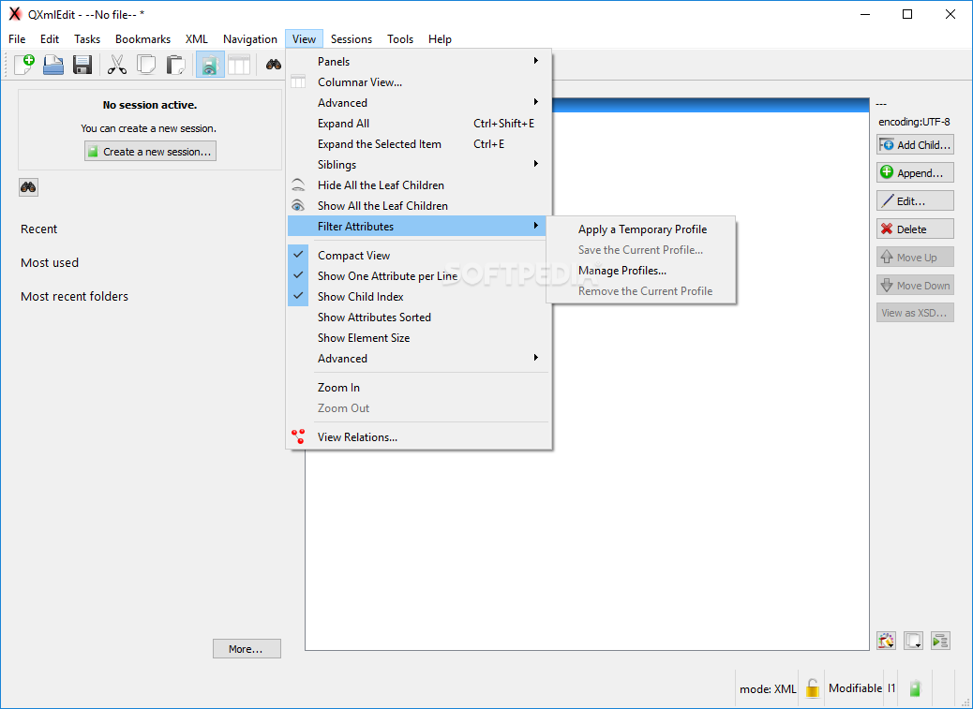Close the open View menu

(304, 39)
